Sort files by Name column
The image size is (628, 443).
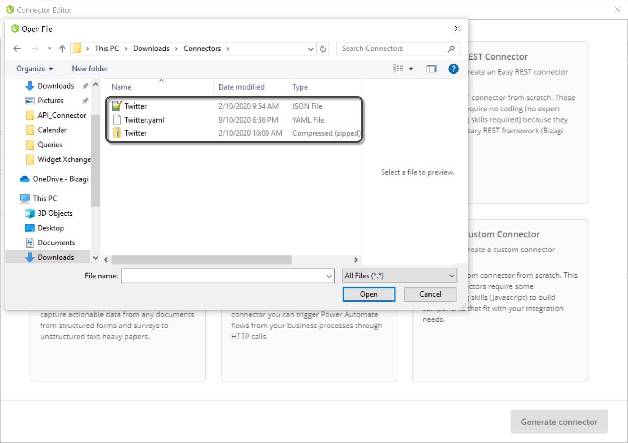coord(121,87)
